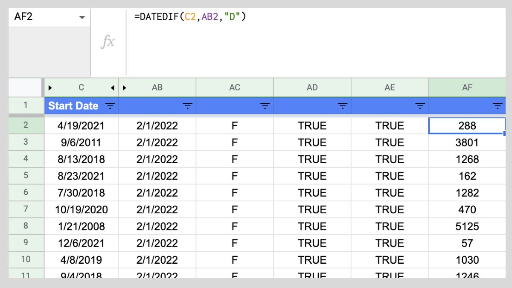Expand hidden columns using arrow right of column C
This screenshot has width=512, height=288.
point(112,87)
